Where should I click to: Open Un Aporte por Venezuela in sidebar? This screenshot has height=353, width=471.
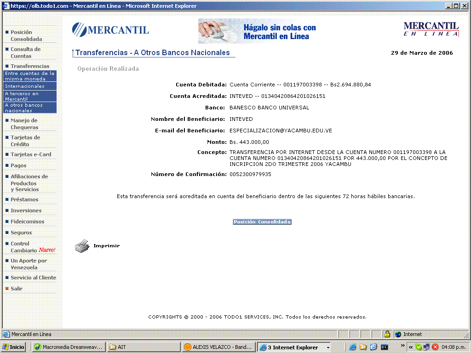[29, 264]
